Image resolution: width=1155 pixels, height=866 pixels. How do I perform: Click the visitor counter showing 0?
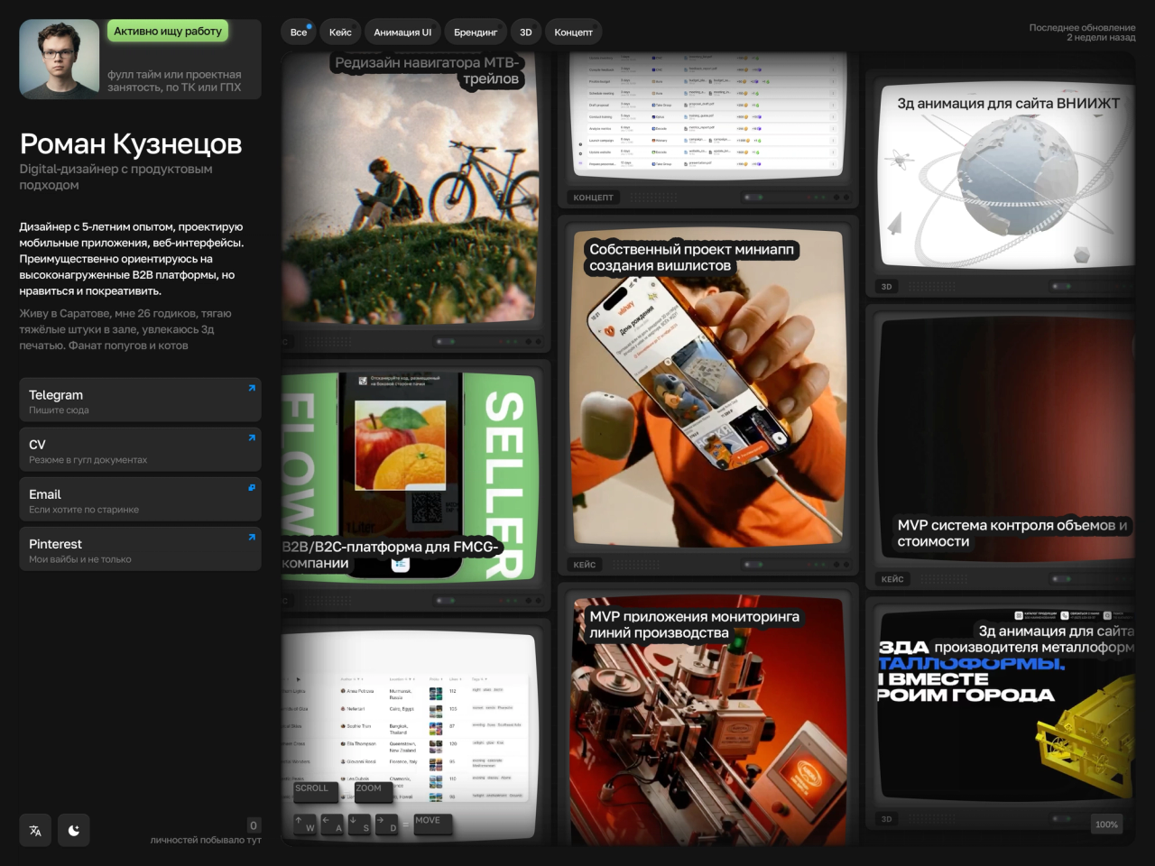click(254, 825)
